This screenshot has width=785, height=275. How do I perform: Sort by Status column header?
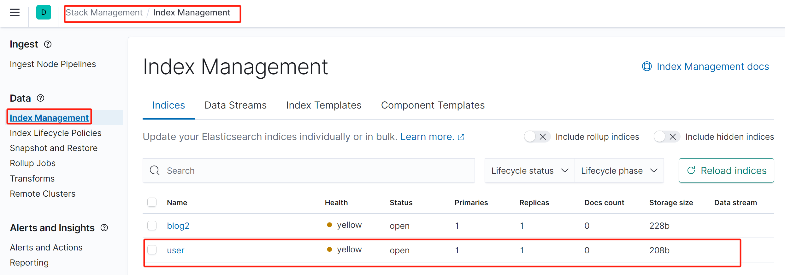(x=401, y=203)
